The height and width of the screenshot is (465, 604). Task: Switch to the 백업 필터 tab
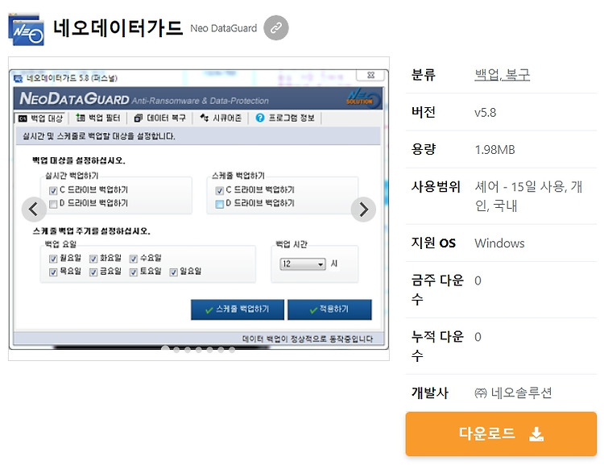click(x=98, y=118)
